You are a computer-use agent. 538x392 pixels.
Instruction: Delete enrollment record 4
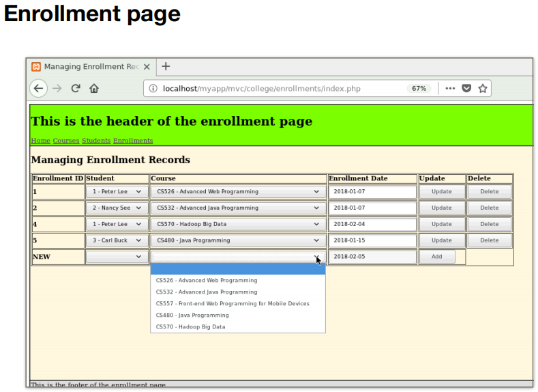490,224
